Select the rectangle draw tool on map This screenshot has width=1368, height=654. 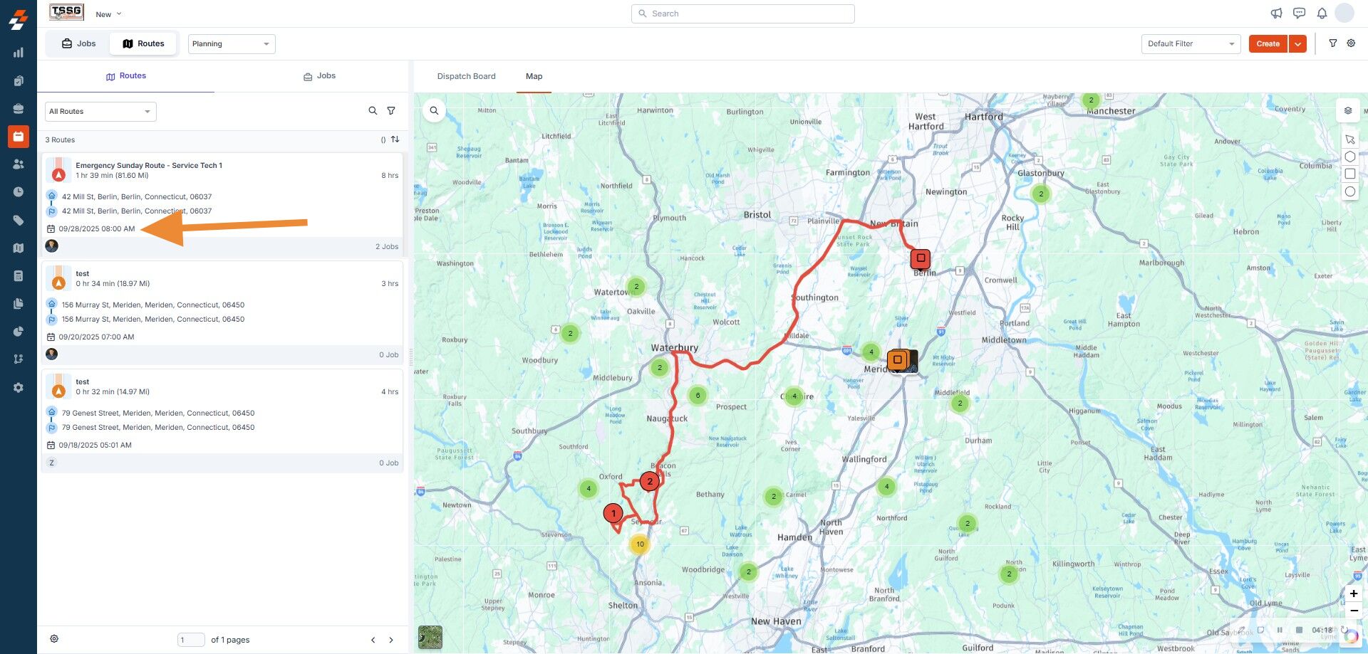point(1350,174)
